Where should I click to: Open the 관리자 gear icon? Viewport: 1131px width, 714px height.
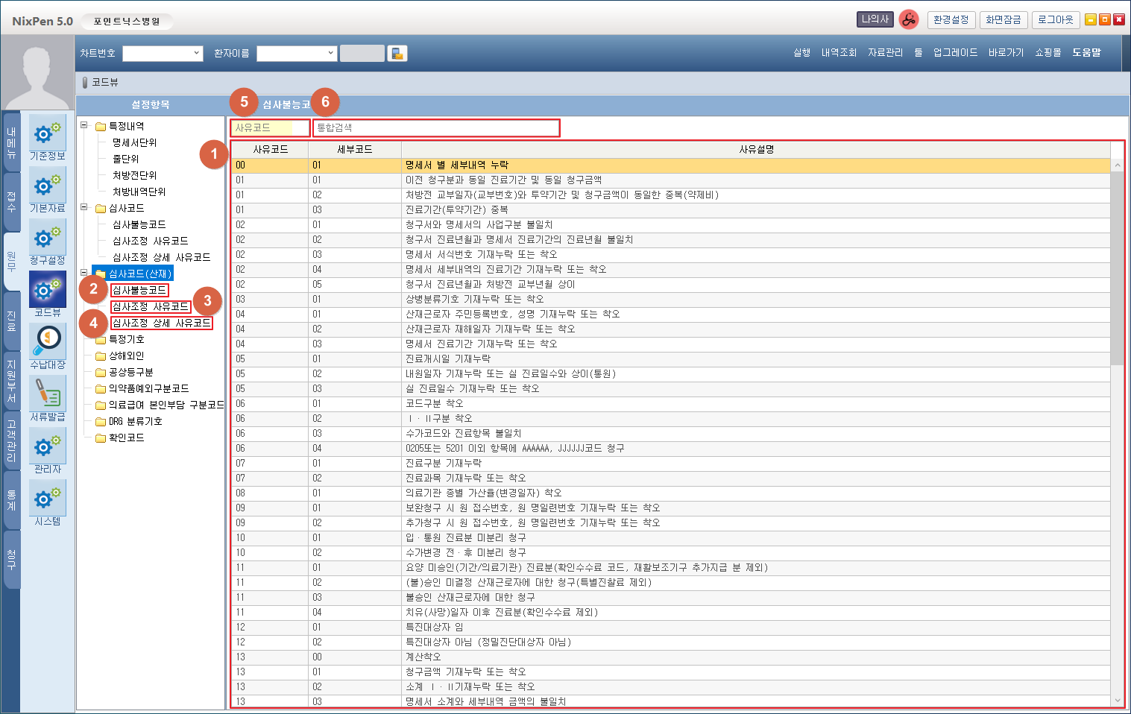(x=47, y=447)
